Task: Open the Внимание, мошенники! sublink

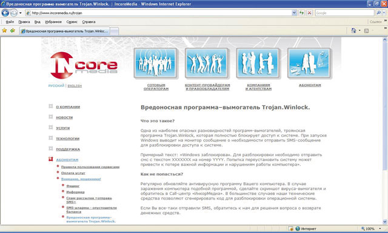Action: point(81,179)
